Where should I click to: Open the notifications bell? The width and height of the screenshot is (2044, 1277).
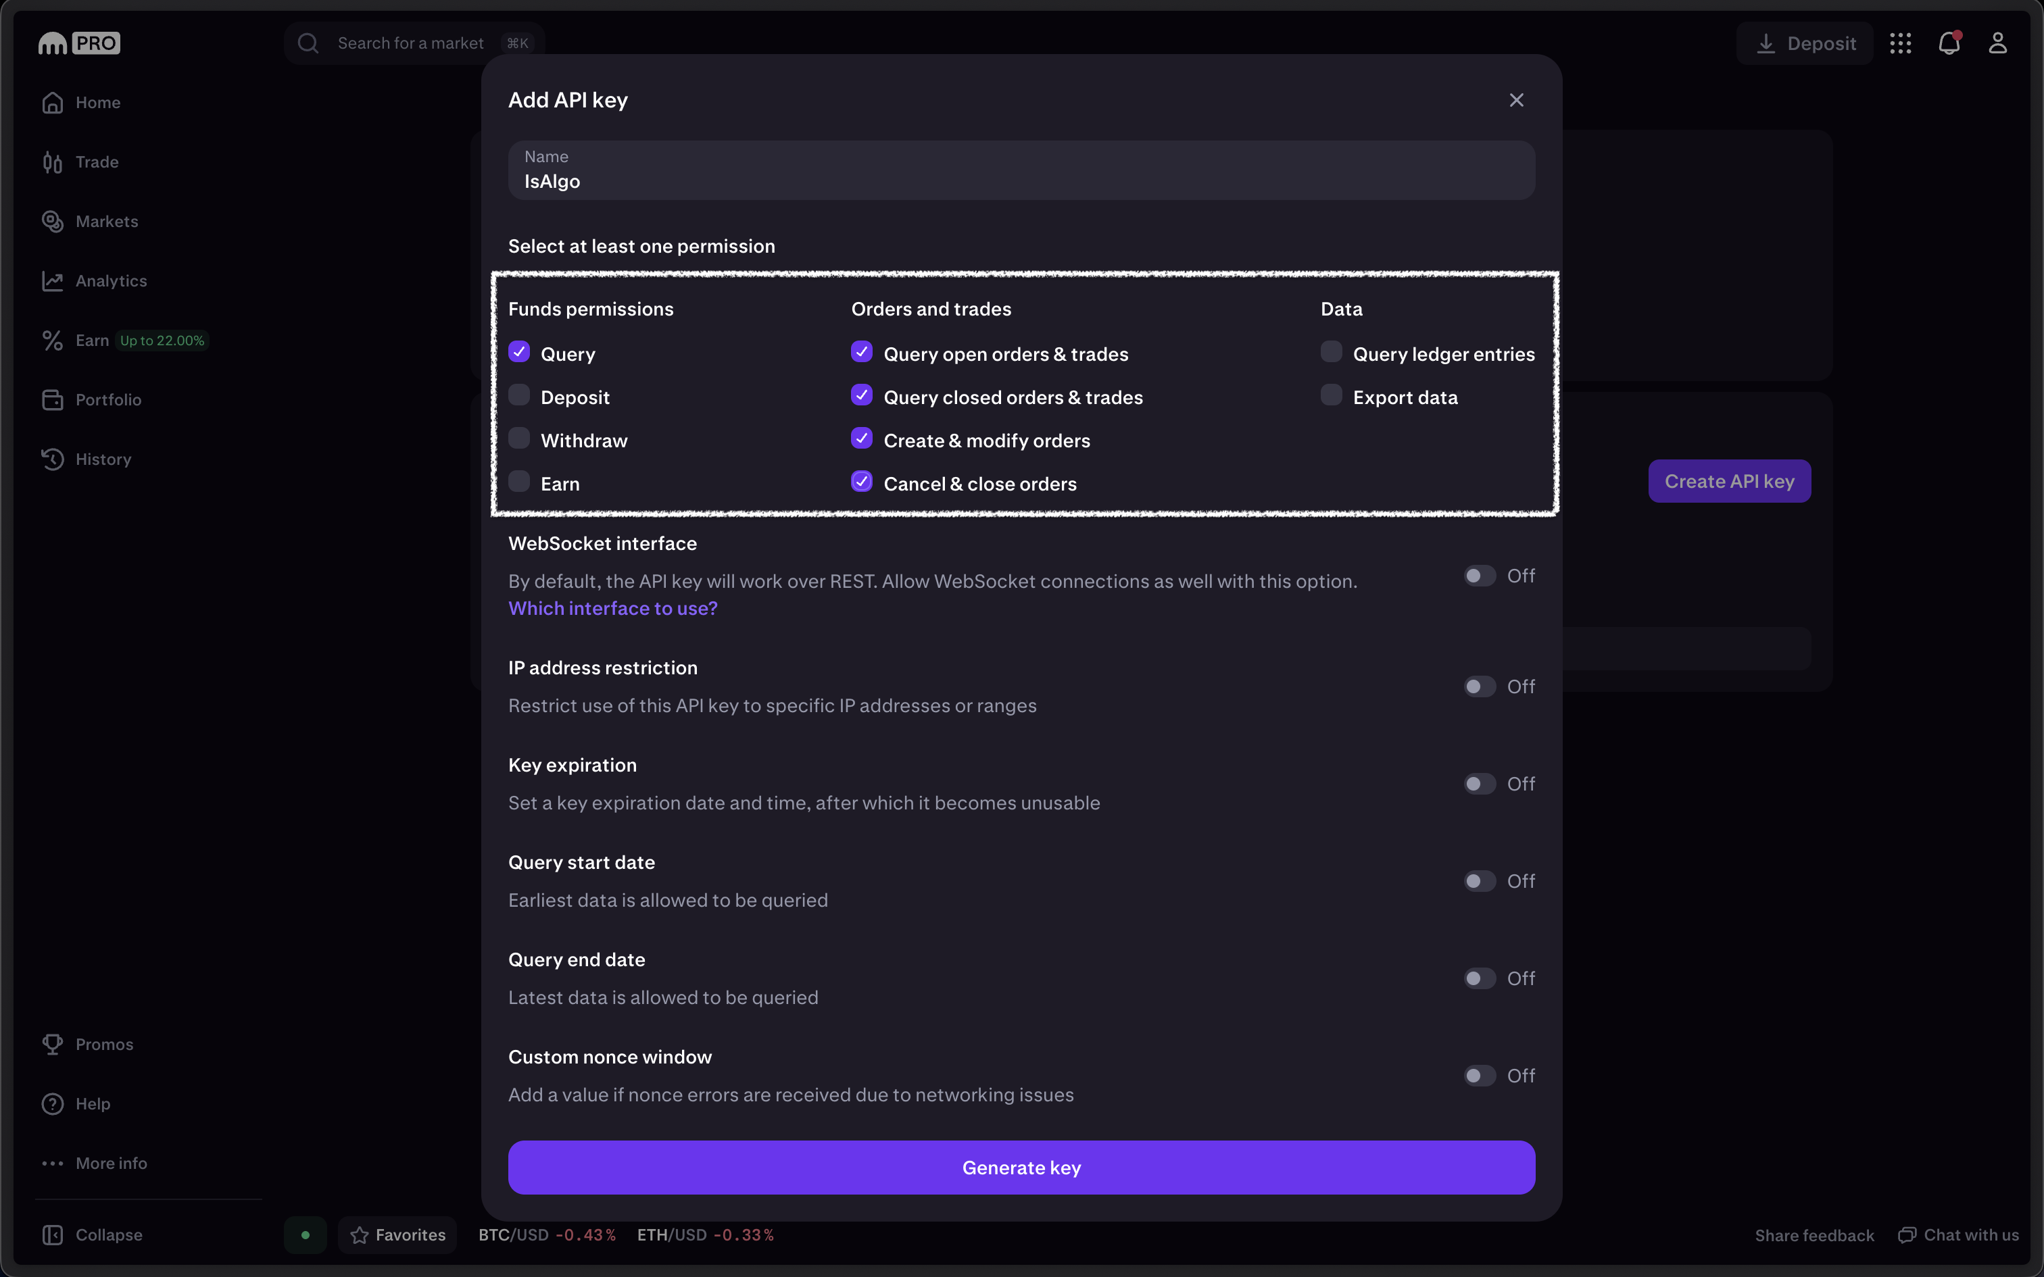click(x=1949, y=42)
